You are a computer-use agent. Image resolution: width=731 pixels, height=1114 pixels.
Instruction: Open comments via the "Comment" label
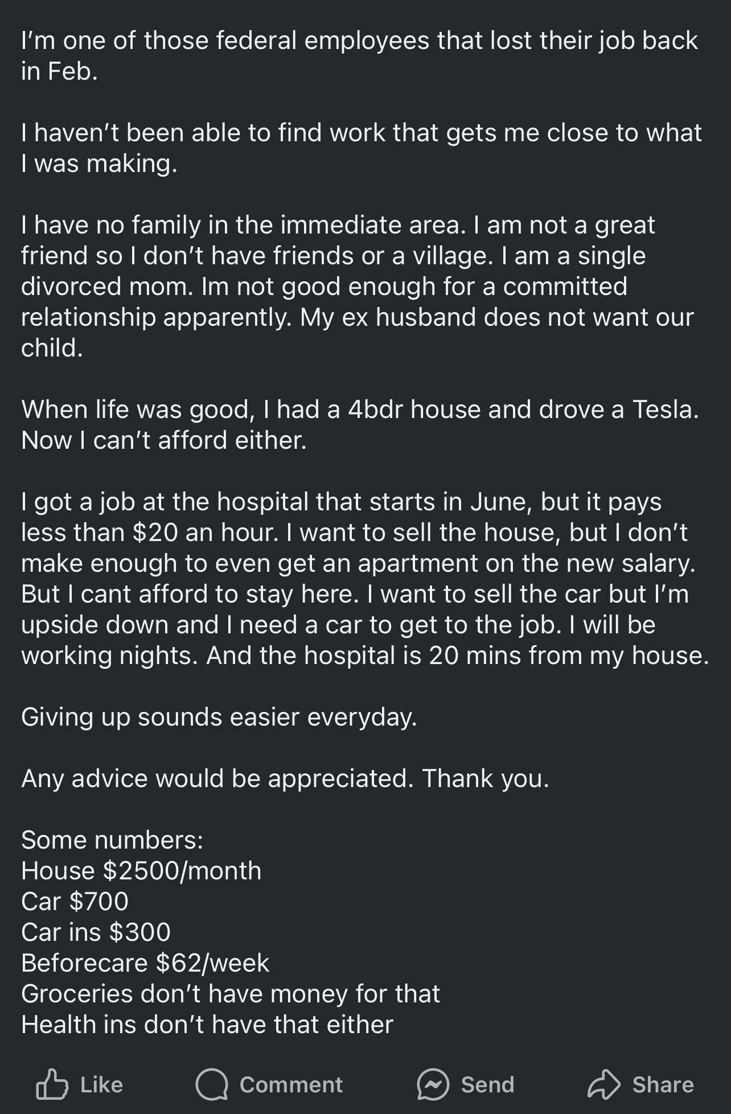pos(291,1085)
